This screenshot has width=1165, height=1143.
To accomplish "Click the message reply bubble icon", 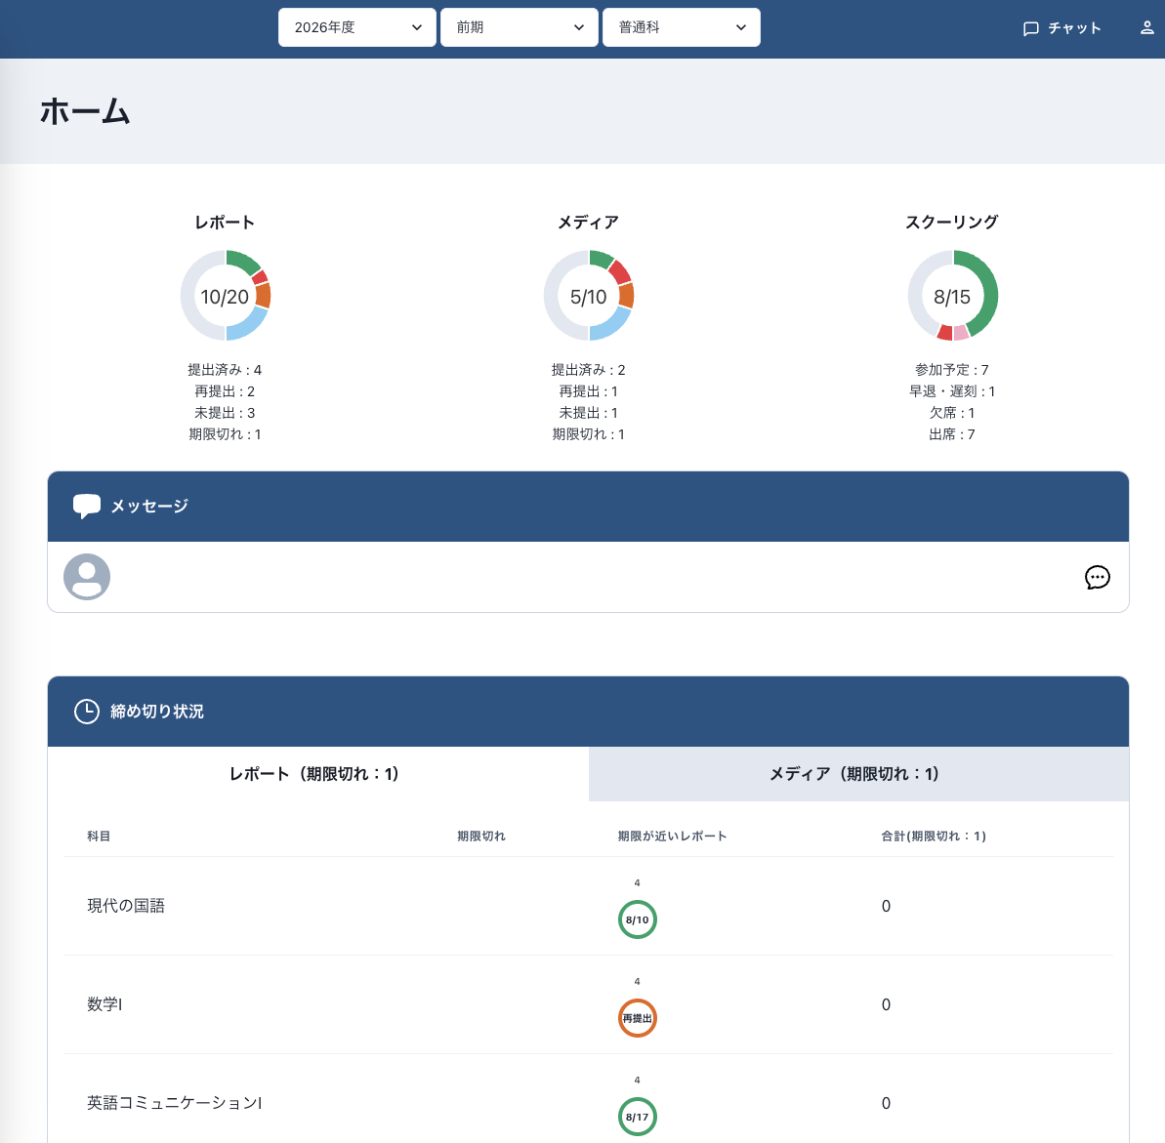I will click(1097, 577).
